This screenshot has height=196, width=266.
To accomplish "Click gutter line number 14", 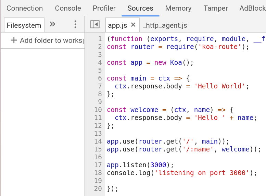I will click(98, 141).
